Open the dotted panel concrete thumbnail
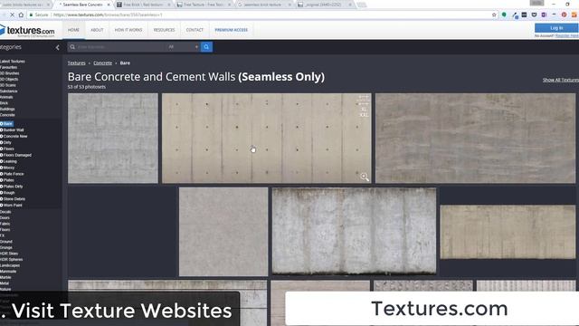This screenshot has height=326, width=579. 266,139
